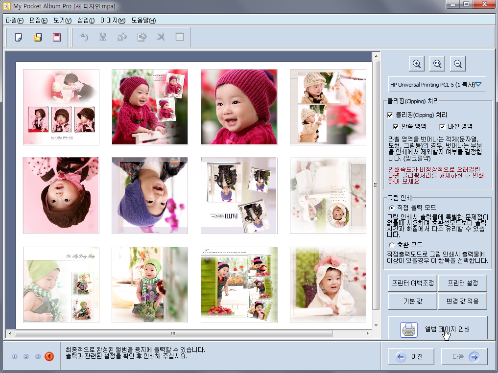Select the pale white floral oval-portrait page
Screen dimensions: 498x373
(x=328, y=195)
